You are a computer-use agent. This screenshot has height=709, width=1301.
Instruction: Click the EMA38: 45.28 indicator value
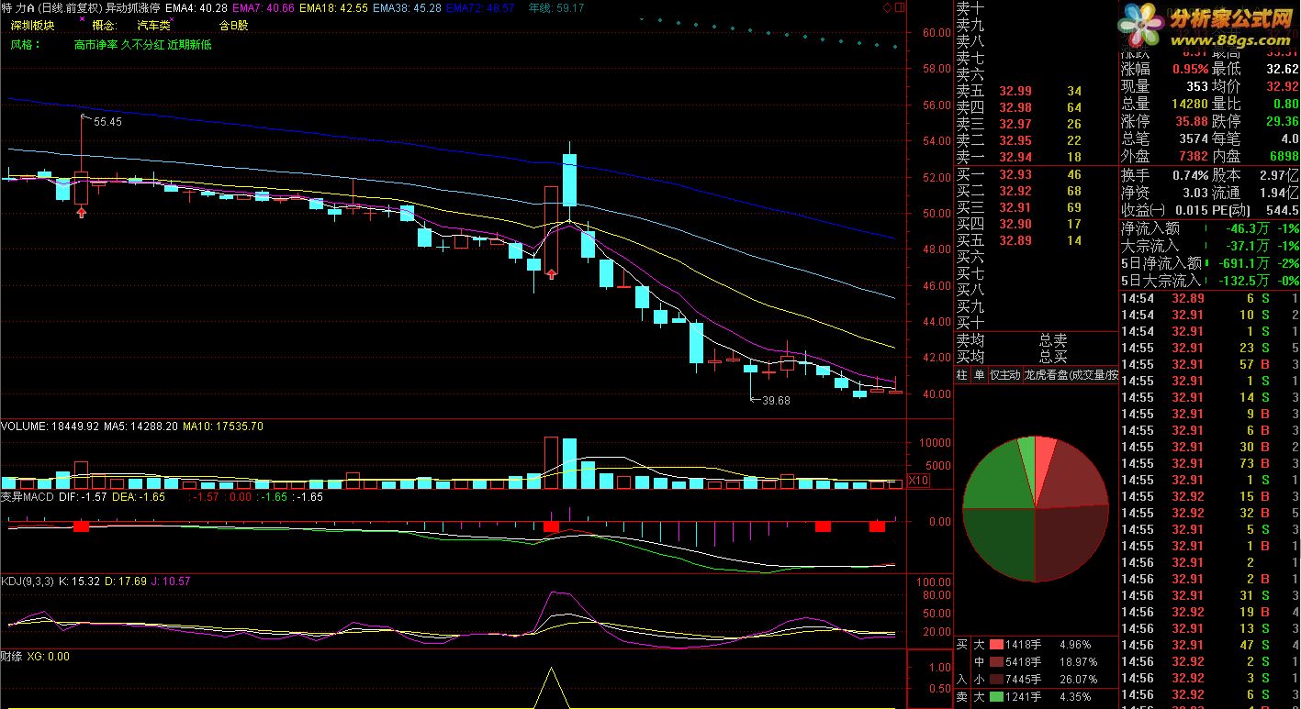tap(408, 7)
